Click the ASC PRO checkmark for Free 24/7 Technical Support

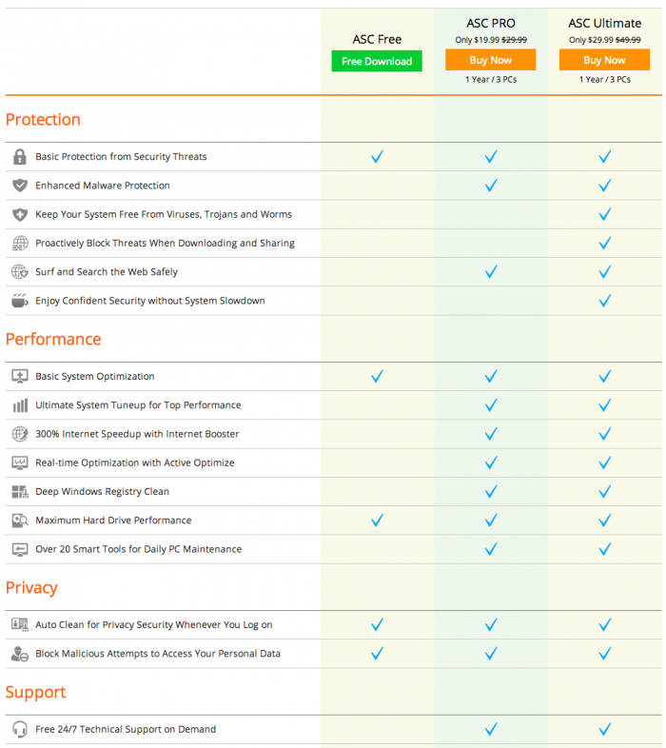coord(491,729)
